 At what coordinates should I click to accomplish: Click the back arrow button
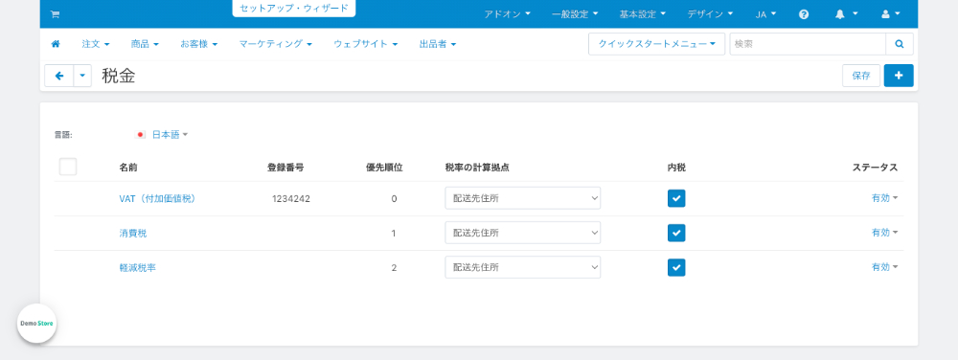pyautogui.click(x=59, y=76)
